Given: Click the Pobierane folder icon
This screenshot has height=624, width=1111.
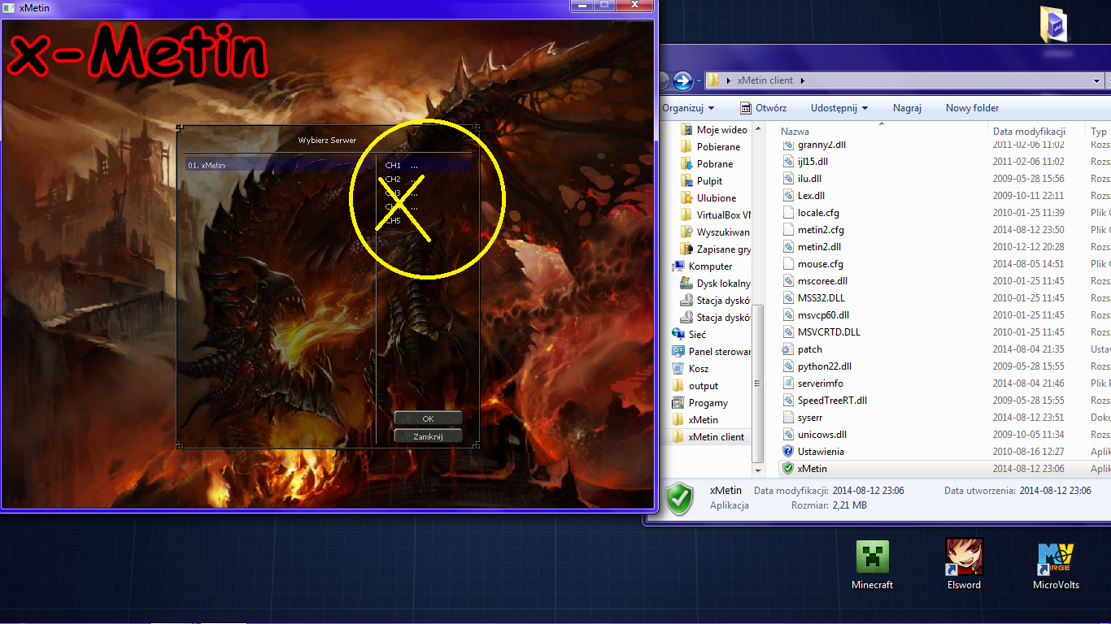Looking at the screenshot, I should [x=686, y=147].
